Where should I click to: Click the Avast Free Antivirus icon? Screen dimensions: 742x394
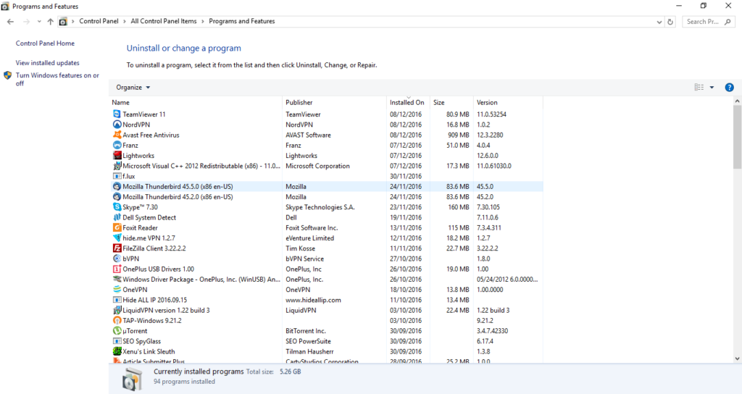(x=117, y=135)
